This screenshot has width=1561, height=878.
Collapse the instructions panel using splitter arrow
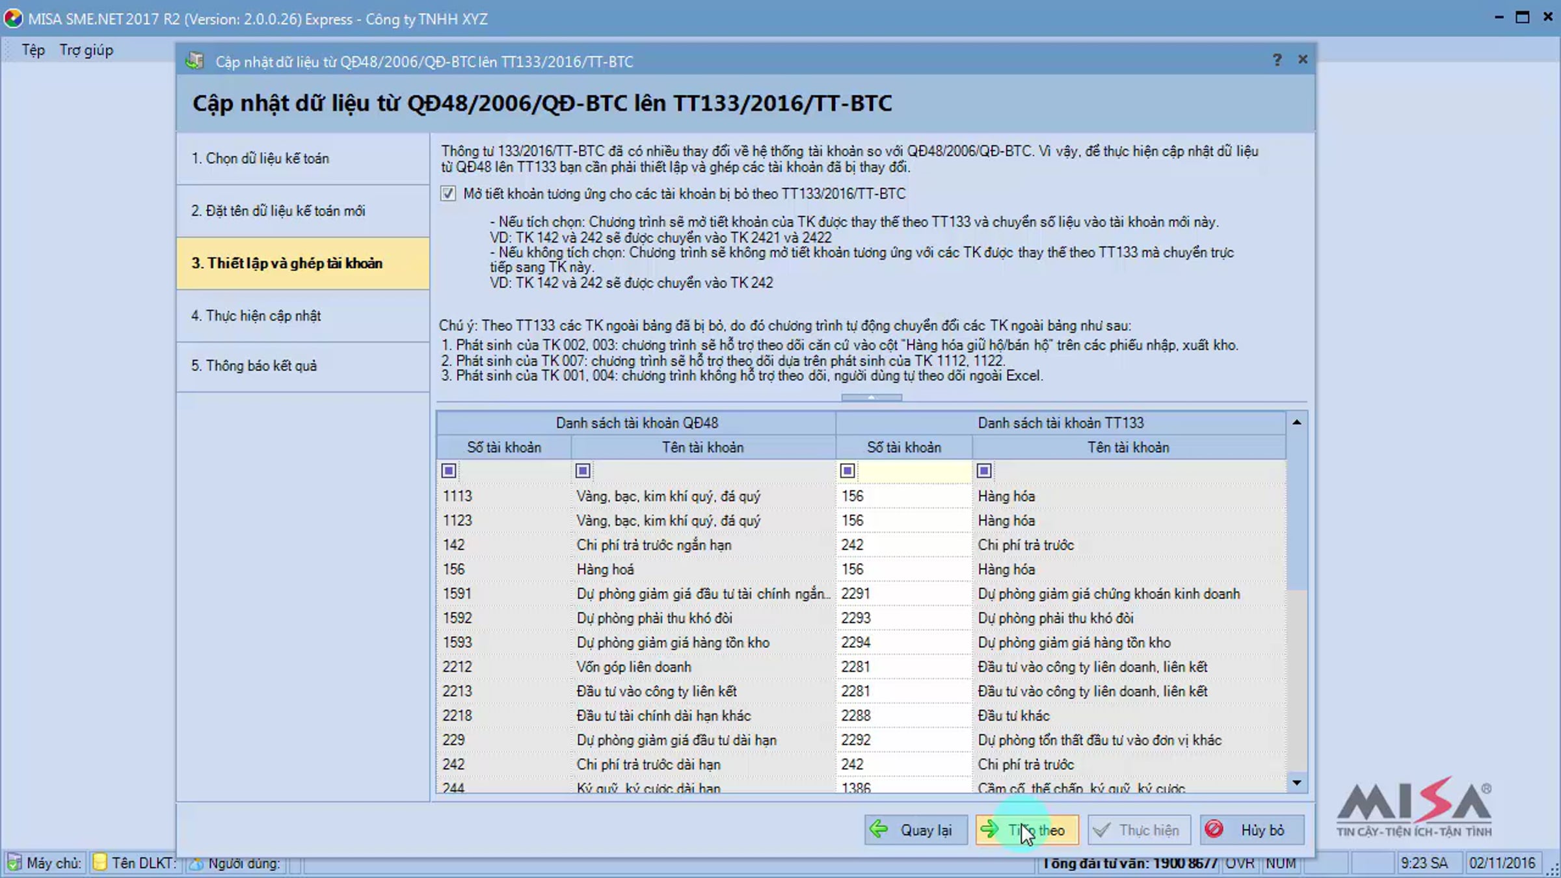point(871,397)
